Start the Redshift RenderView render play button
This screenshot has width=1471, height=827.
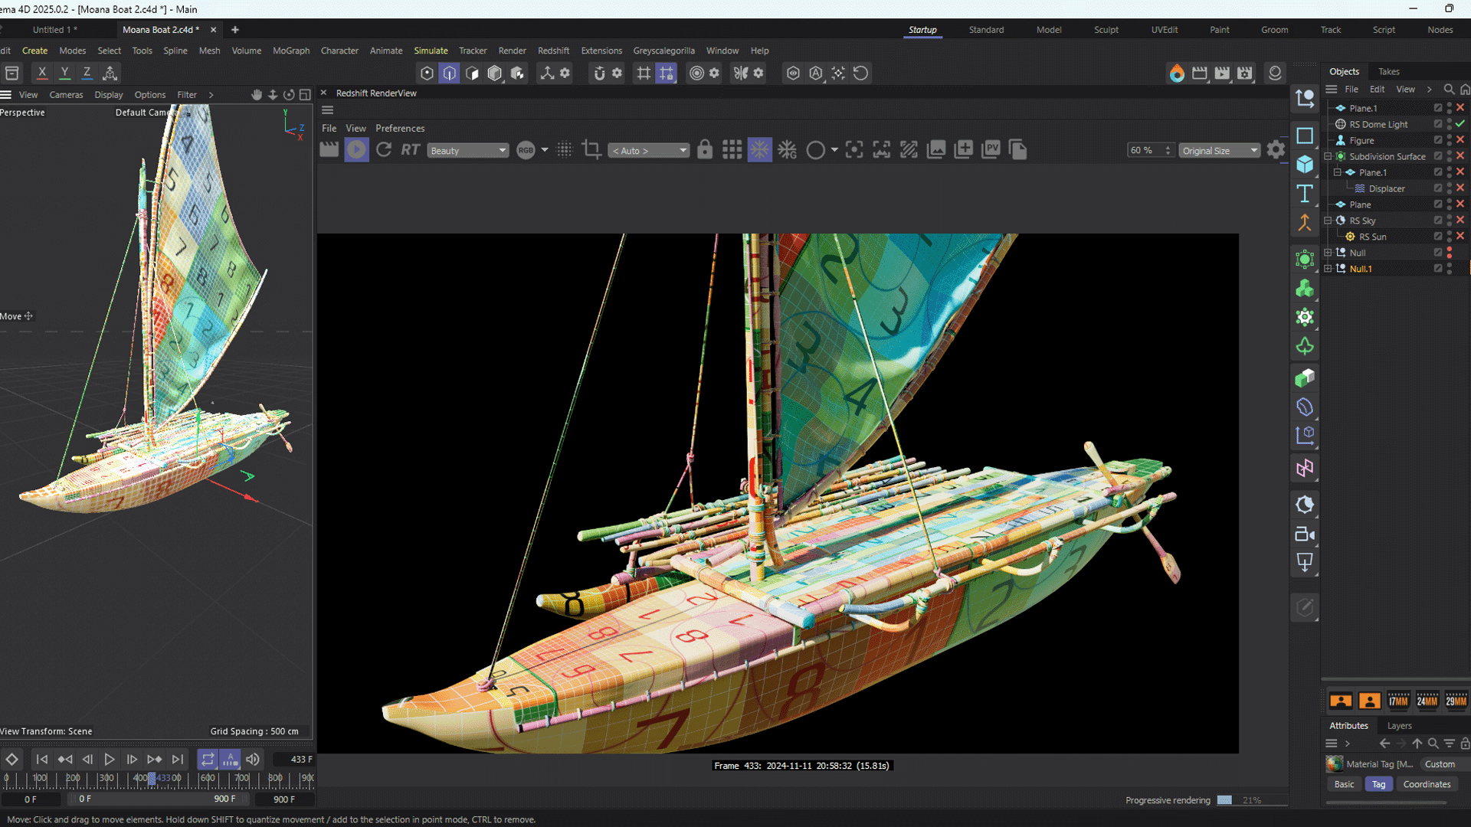[356, 150]
